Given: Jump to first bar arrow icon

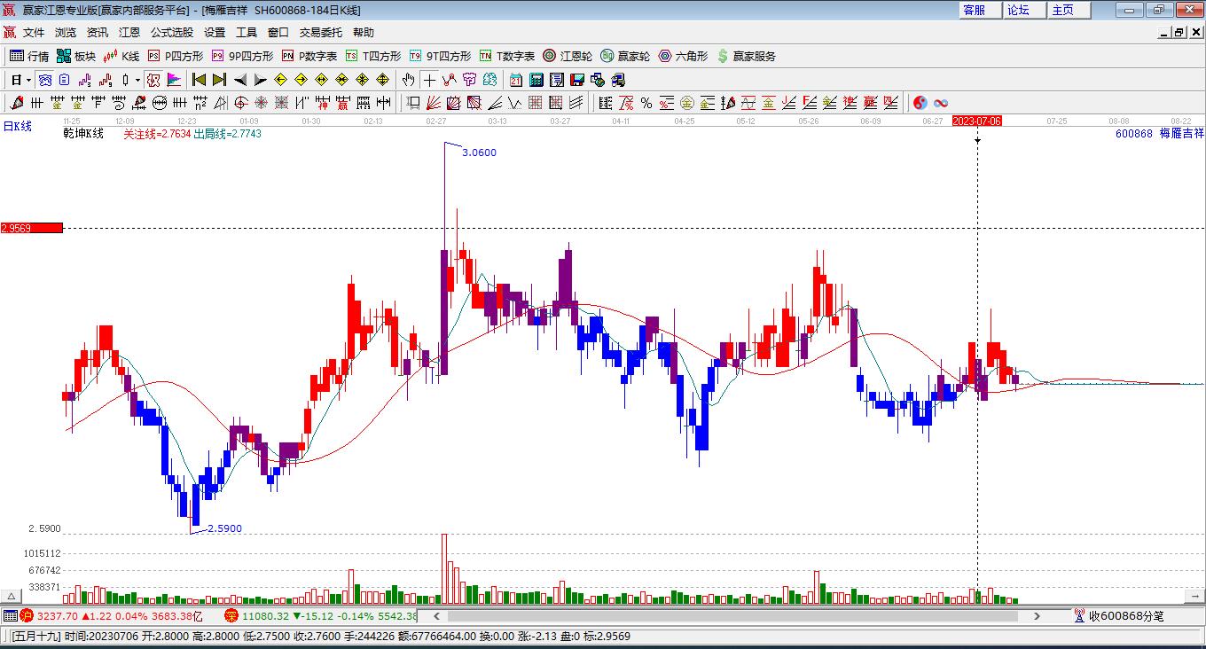Looking at the screenshot, I should click(x=199, y=80).
